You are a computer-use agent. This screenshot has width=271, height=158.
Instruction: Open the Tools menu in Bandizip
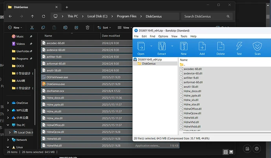pyautogui.click(x=183, y=36)
